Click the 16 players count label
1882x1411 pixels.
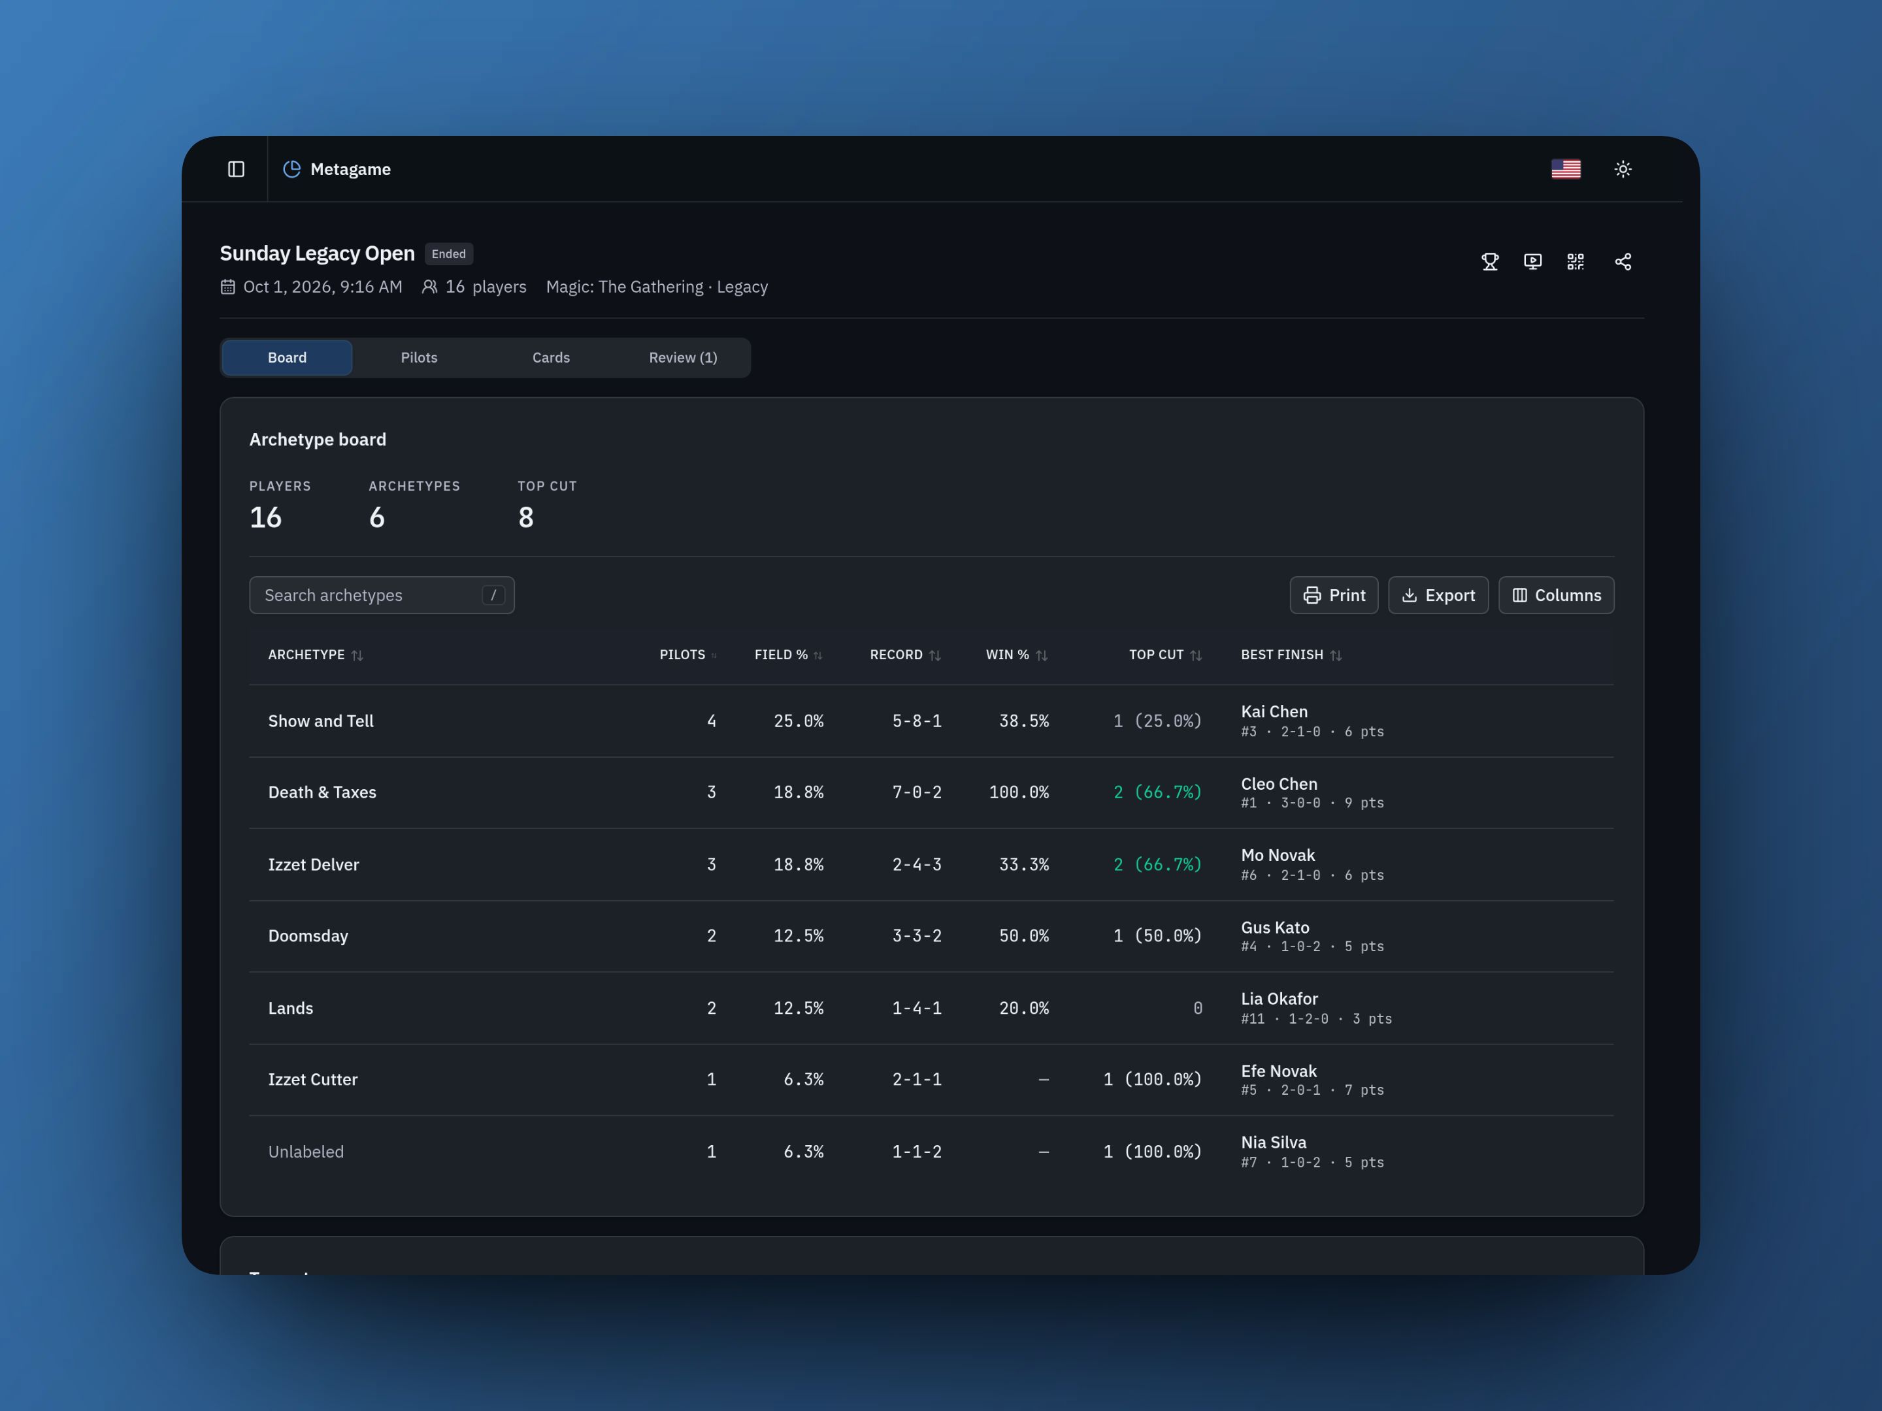click(x=474, y=287)
